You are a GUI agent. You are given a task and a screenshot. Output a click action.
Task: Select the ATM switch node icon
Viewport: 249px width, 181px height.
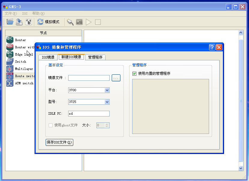pyautogui.click(x=9, y=83)
